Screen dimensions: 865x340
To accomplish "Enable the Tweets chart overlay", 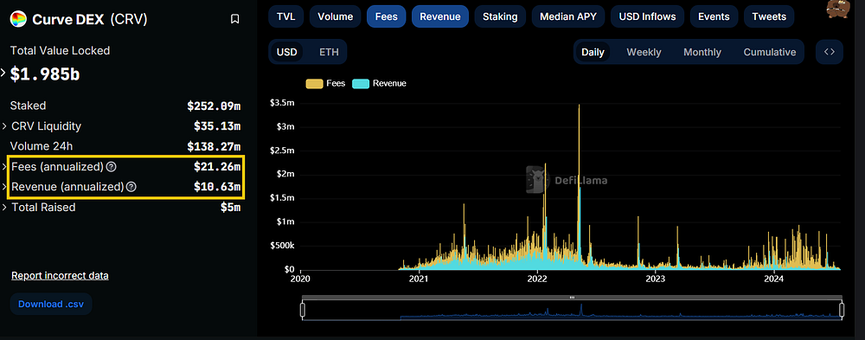I will pos(769,16).
